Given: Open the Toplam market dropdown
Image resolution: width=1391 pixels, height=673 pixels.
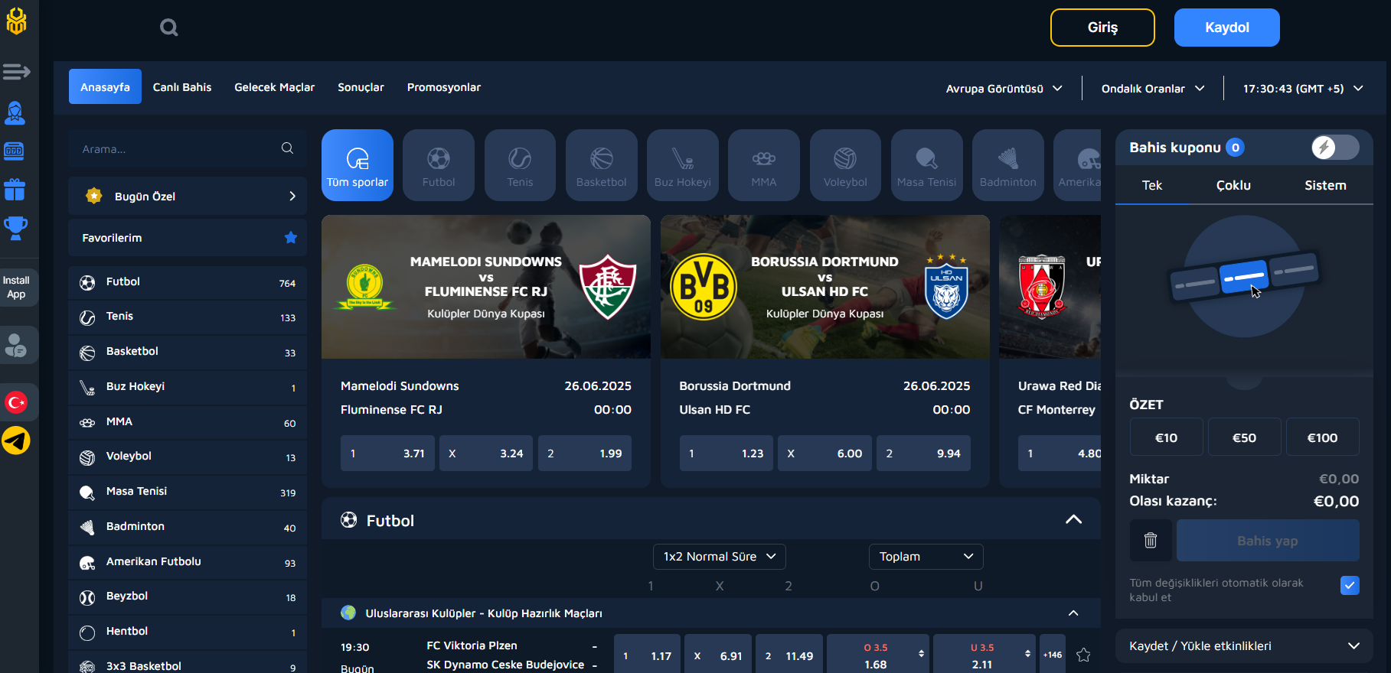Looking at the screenshot, I should (x=926, y=557).
